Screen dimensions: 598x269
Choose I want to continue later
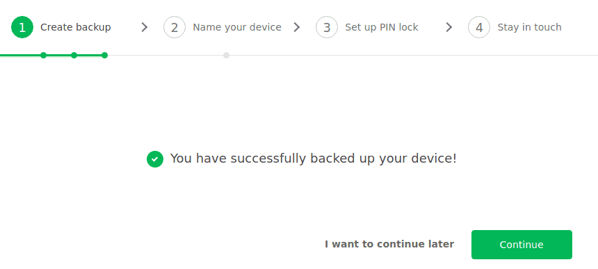[389, 244]
